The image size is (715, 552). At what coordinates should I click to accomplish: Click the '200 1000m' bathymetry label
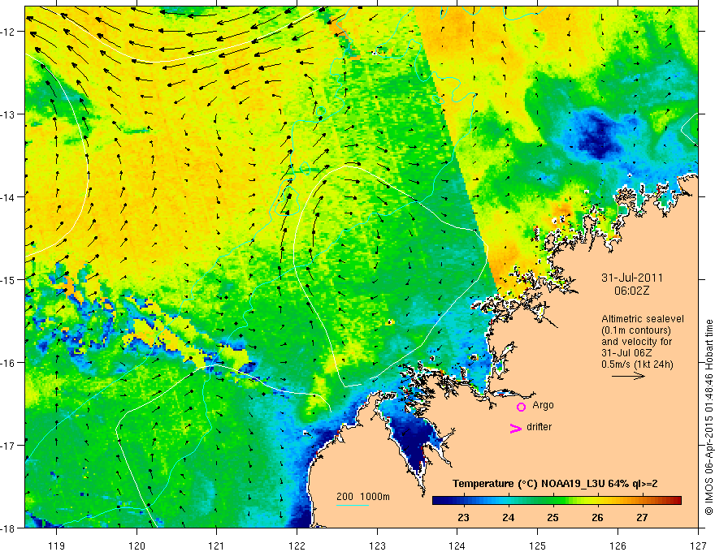pos(363,497)
